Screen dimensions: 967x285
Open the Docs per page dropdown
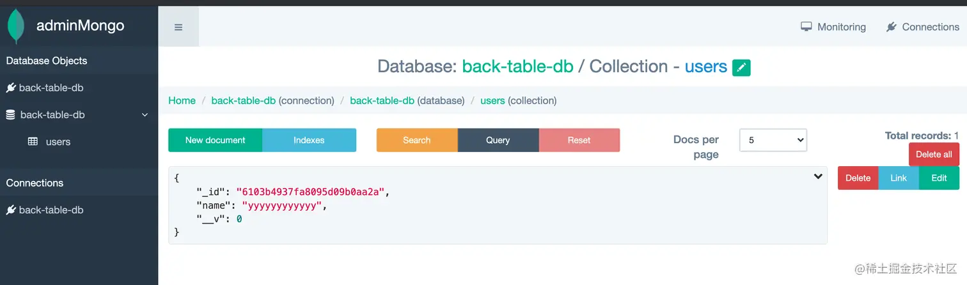pos(773,140)
